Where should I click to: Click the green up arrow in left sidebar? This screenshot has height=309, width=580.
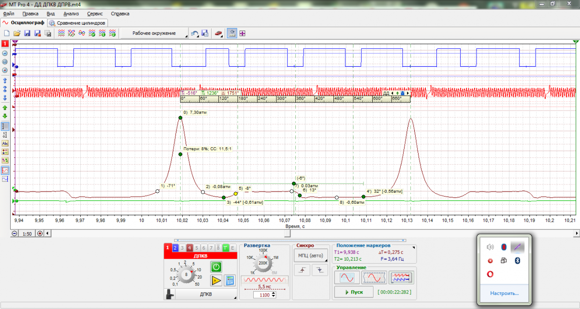[x=5, y=108]
